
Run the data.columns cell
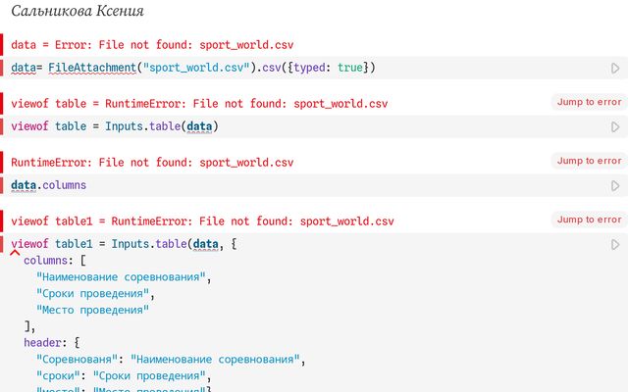(615, 186)
